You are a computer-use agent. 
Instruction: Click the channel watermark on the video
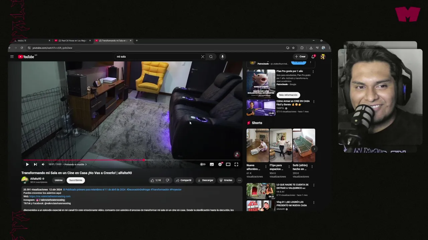coord(237,154)
